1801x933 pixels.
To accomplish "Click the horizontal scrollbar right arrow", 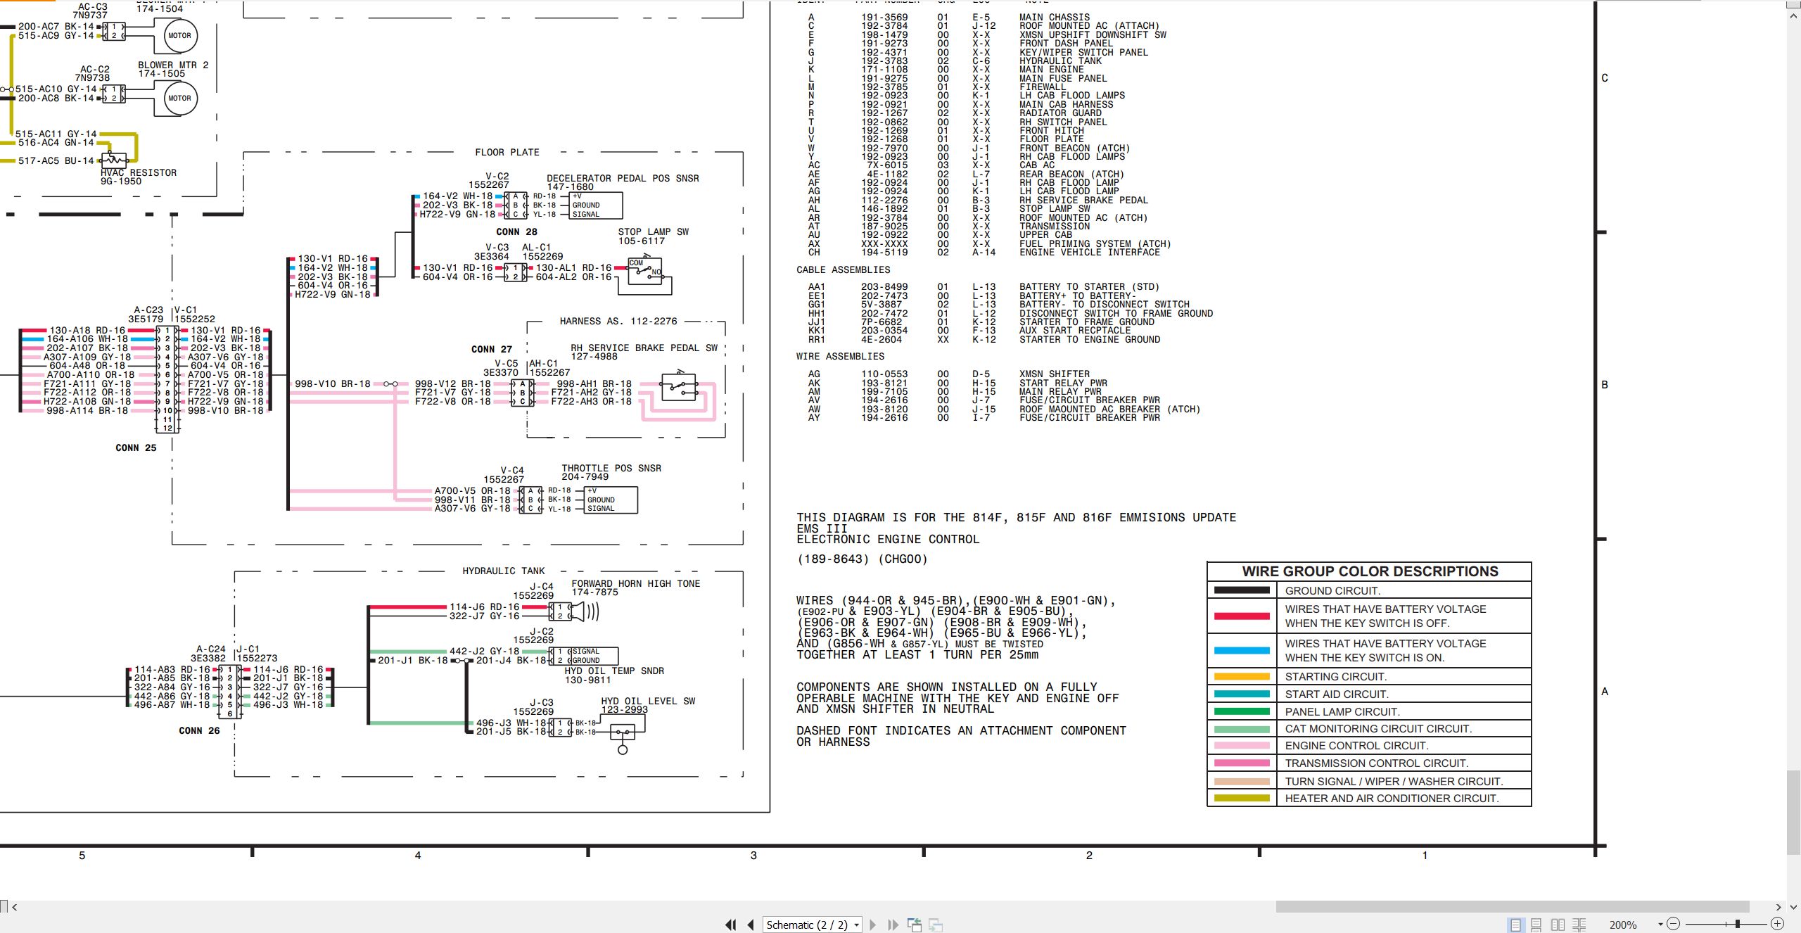I will pos(1778,907).
